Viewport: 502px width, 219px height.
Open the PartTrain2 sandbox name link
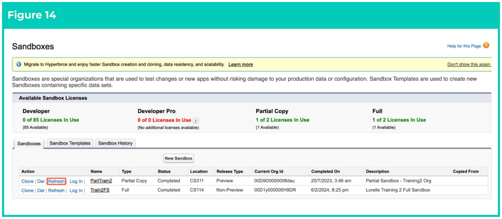coord(101,181)
